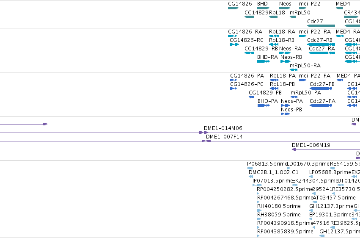Viewport: 360px width, 238px height.
Task: Open transcript CG14826-RA
Action: (245, 31)
